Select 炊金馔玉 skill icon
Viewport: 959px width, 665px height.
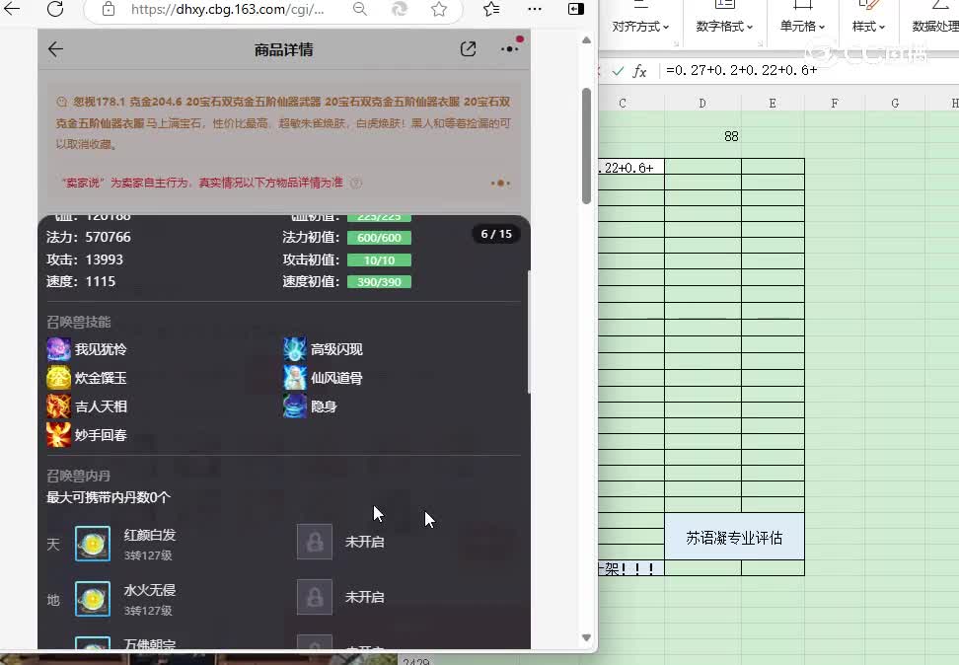pyautogui.click(x=59, y=378)
